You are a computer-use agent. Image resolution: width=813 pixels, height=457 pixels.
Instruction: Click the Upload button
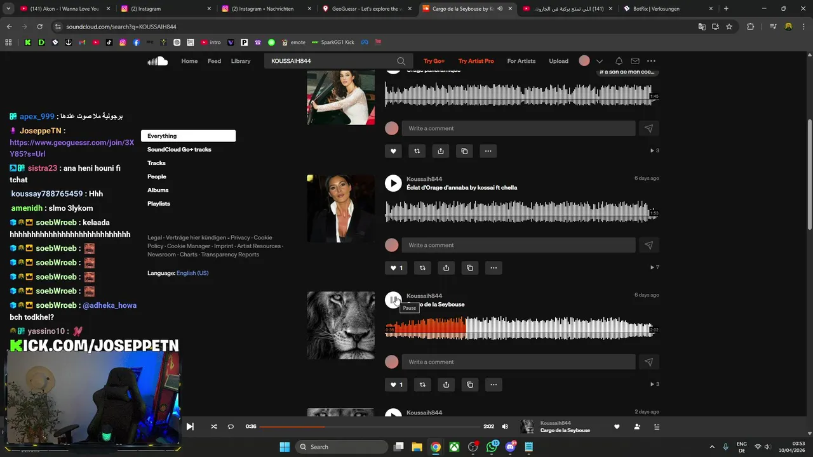(558, 61)
